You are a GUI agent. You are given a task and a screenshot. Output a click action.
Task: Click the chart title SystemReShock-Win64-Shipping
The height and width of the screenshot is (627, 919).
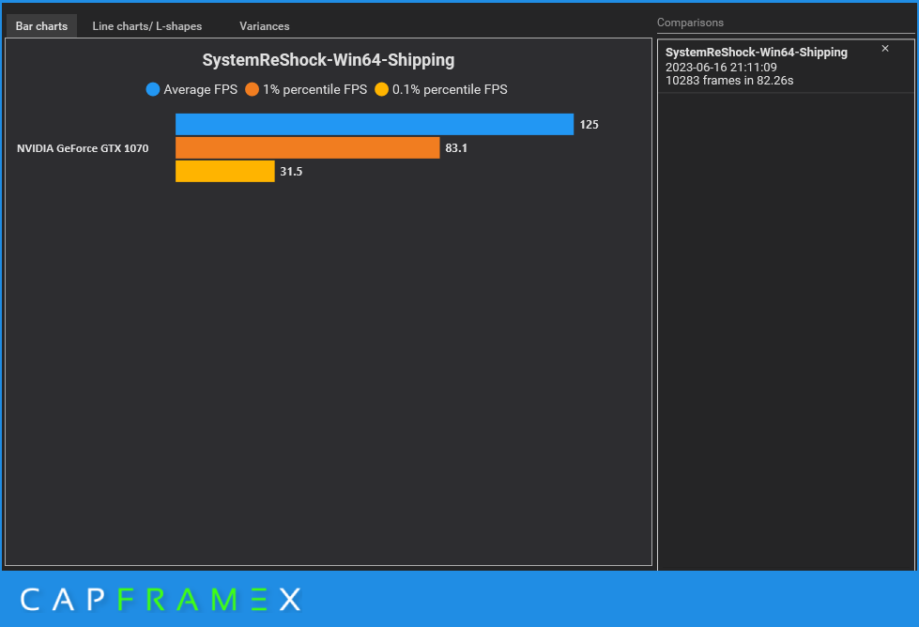(x=329, y=60)
